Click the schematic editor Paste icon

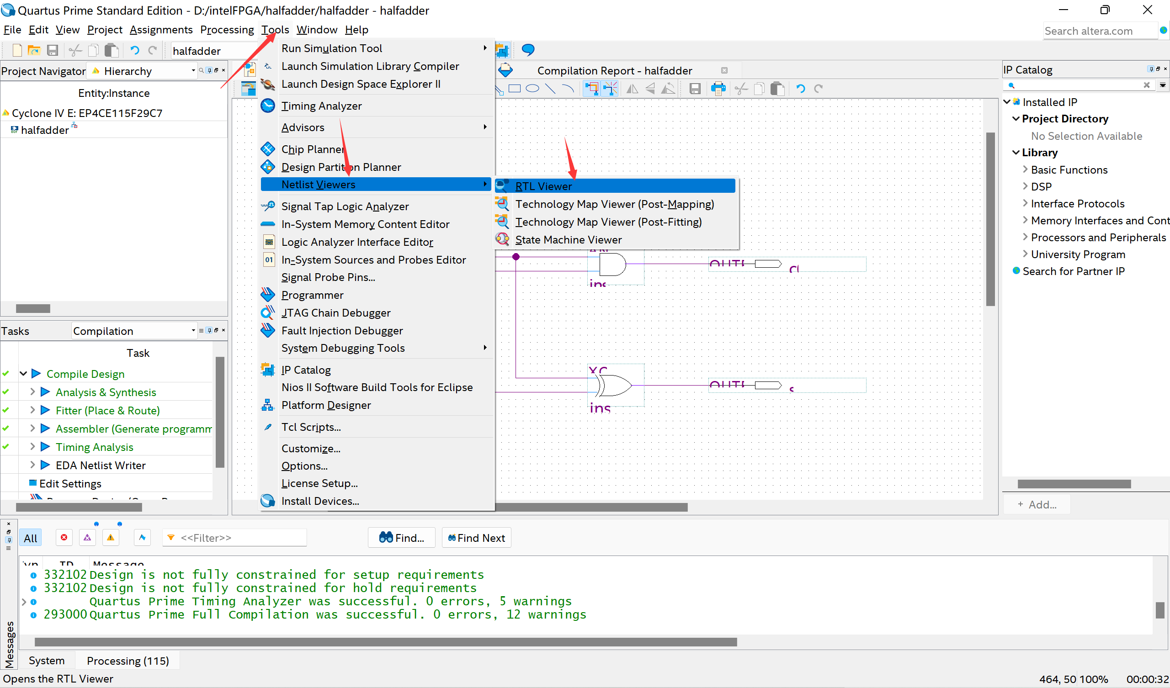777,88
